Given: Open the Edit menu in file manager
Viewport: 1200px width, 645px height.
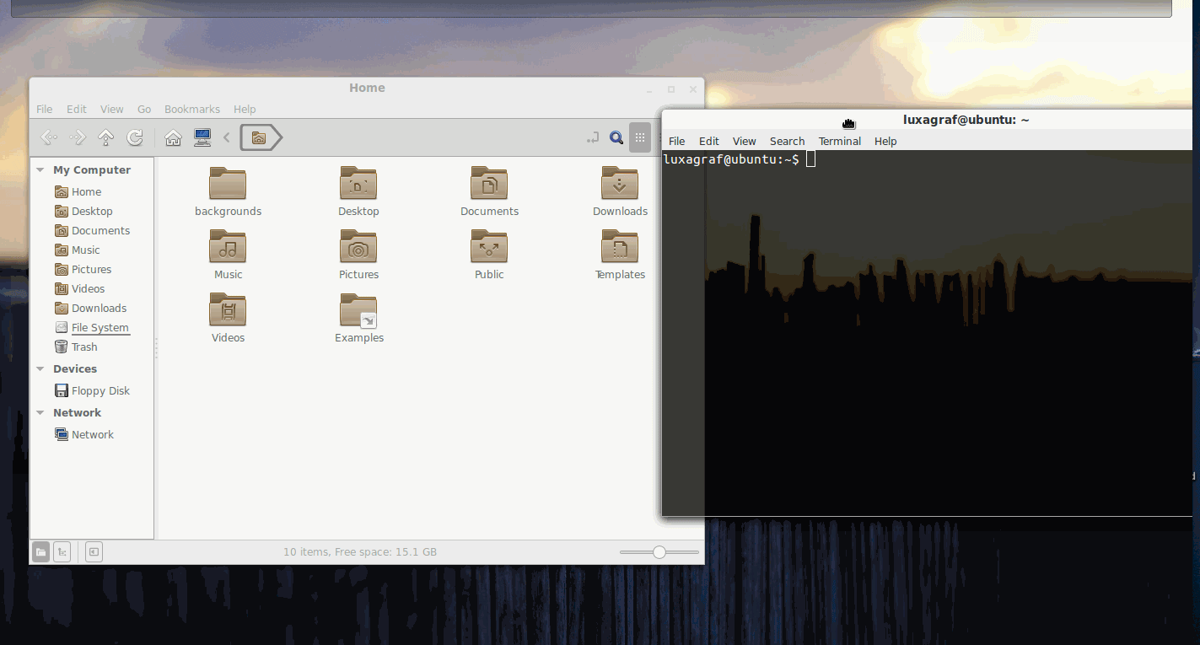Looking at the screenshot, I should 77,110.
